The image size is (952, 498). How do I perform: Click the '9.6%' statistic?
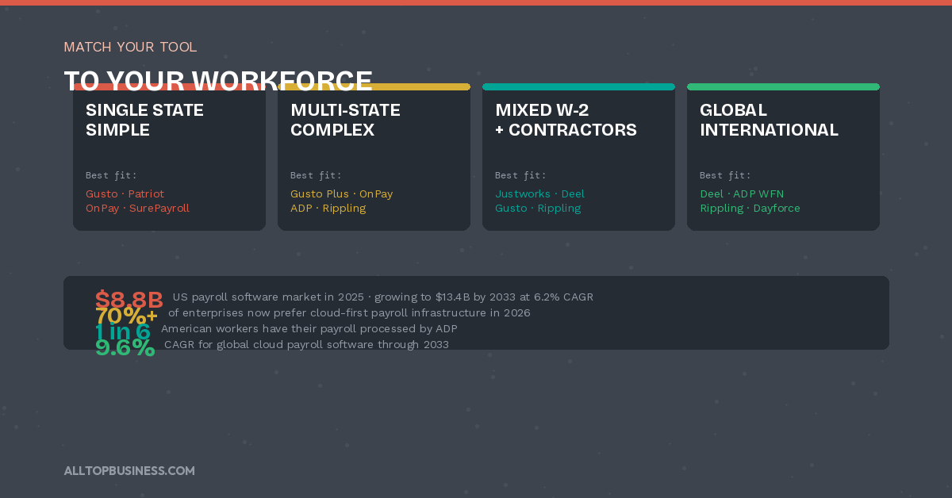click(x=125, y=347)
